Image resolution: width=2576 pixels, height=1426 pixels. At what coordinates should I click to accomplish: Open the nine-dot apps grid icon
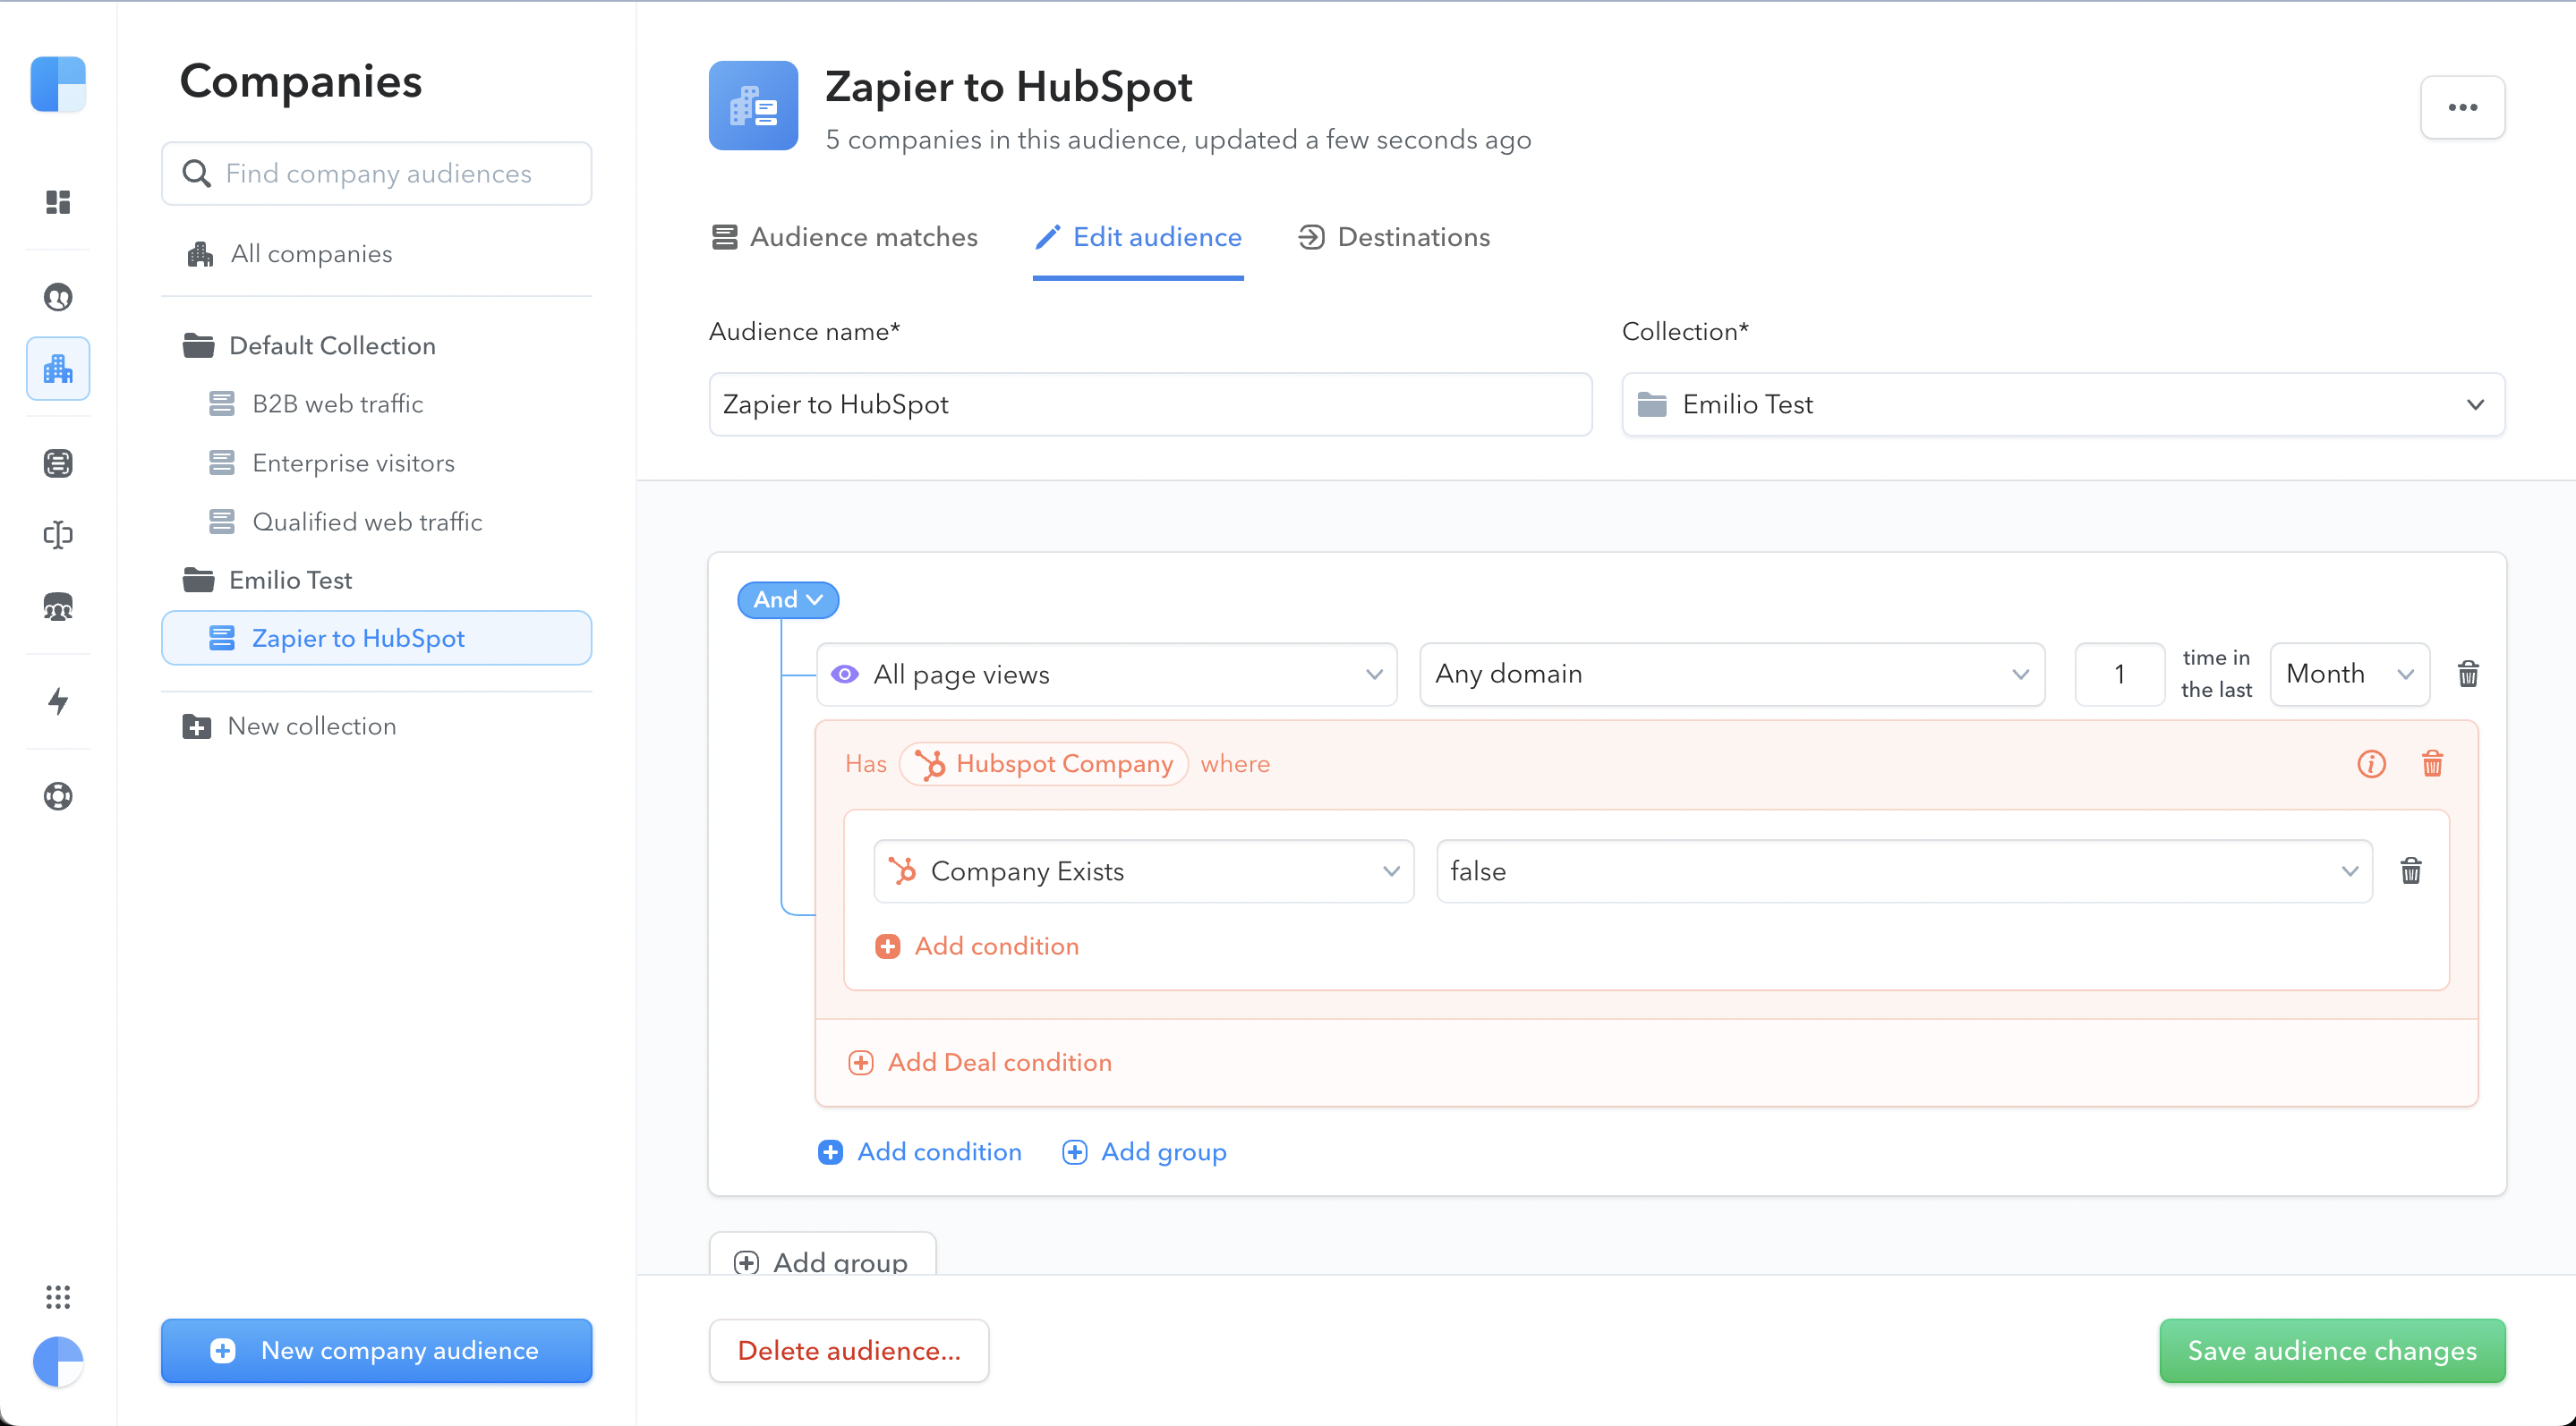pos(58,1296)
